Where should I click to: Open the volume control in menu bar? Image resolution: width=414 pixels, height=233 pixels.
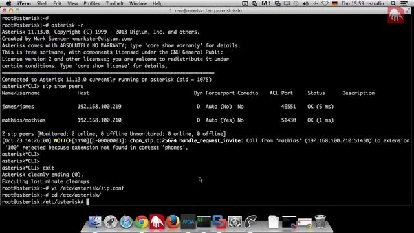[305, 3]
